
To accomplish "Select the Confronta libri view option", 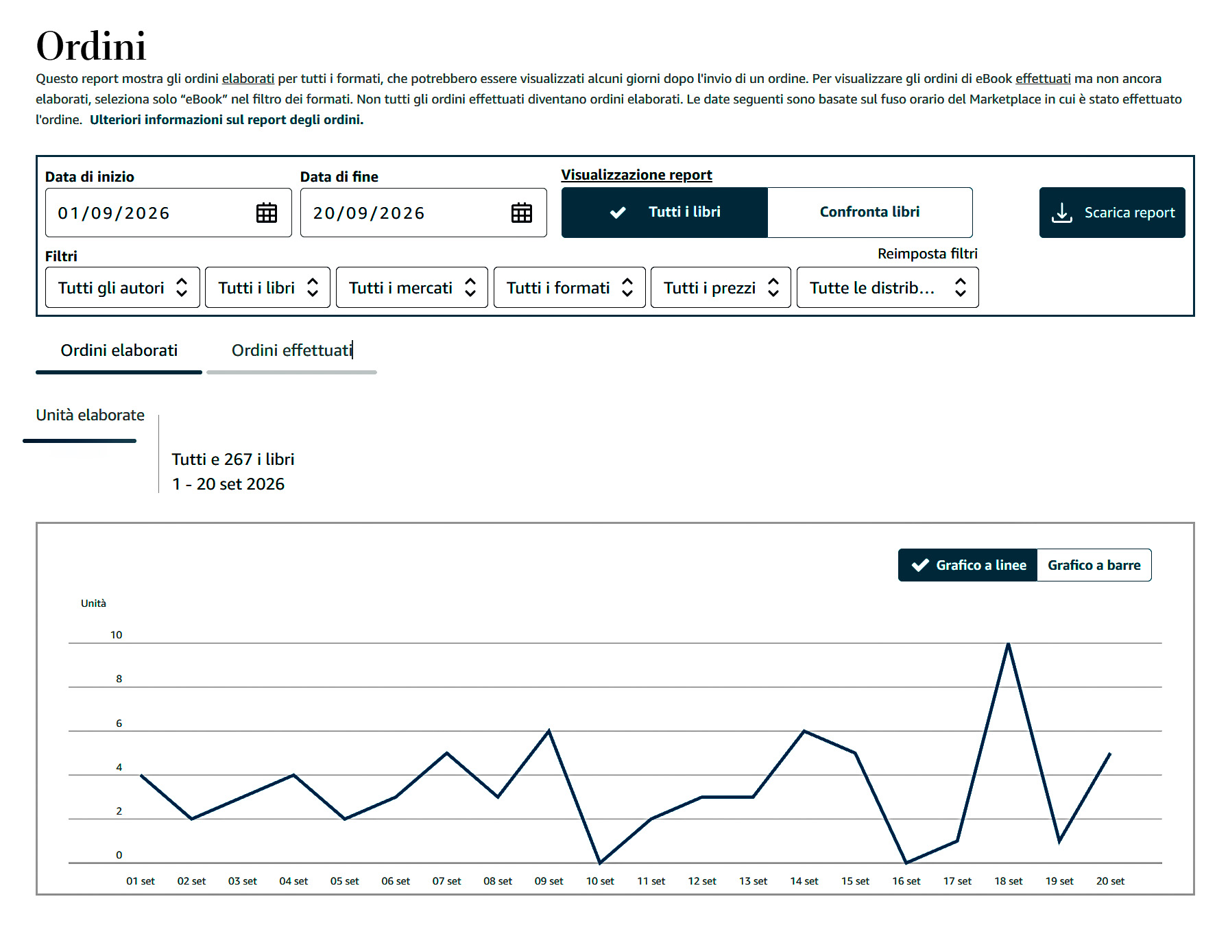I will pyautogui.click(x=869, y=213).
